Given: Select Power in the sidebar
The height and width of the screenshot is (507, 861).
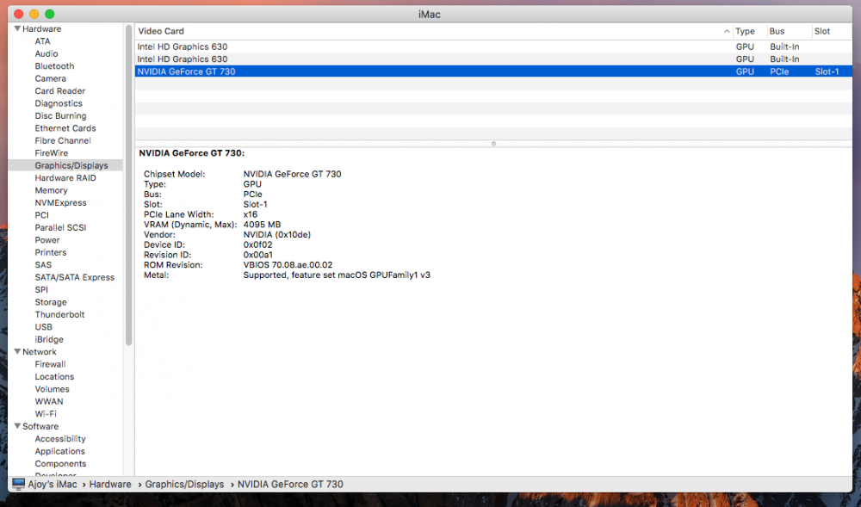Looking at the screenshot, I should pyautogui.click(x=47, y=240).
